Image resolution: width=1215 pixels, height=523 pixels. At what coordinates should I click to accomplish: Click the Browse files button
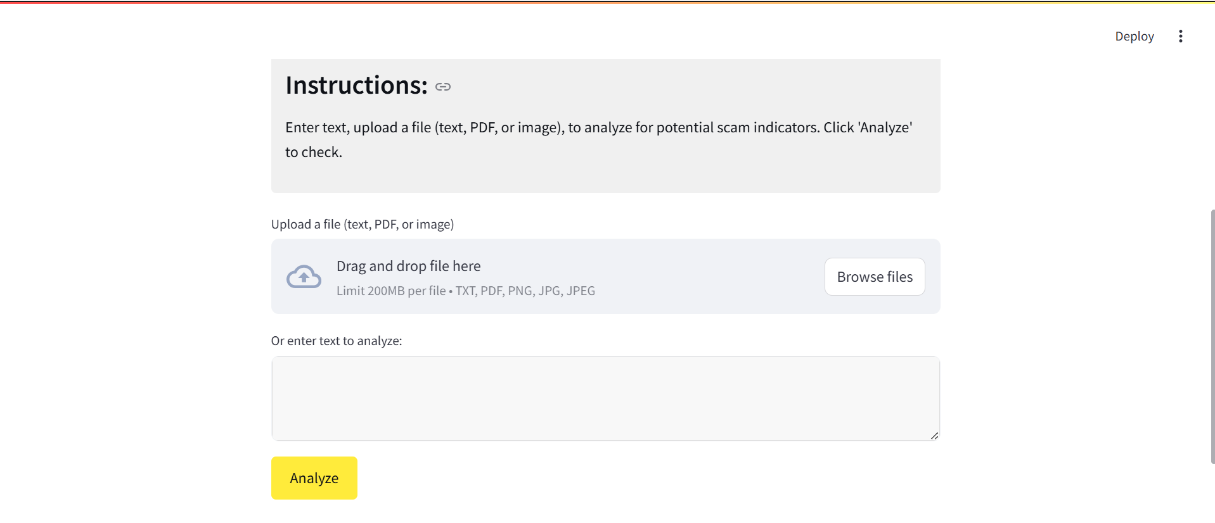click(875, 277)
